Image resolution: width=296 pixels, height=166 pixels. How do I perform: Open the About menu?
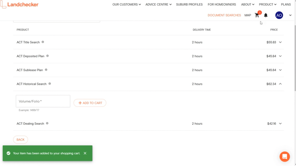(x=248, y=4)
